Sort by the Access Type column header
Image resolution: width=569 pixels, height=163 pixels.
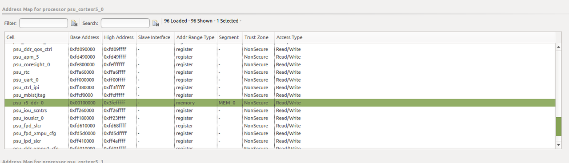pyautogui.click(x=289, y=37)
